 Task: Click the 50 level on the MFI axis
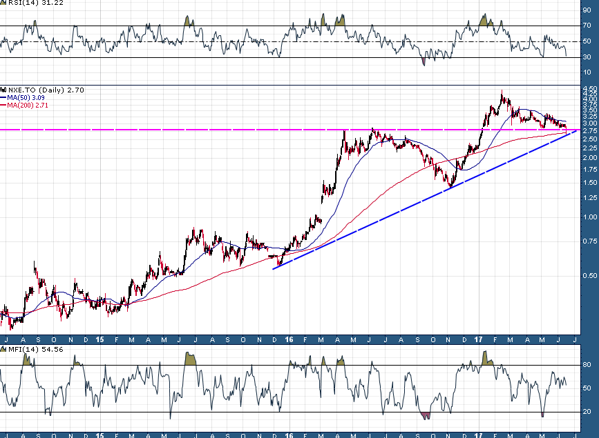click(587, 388)
